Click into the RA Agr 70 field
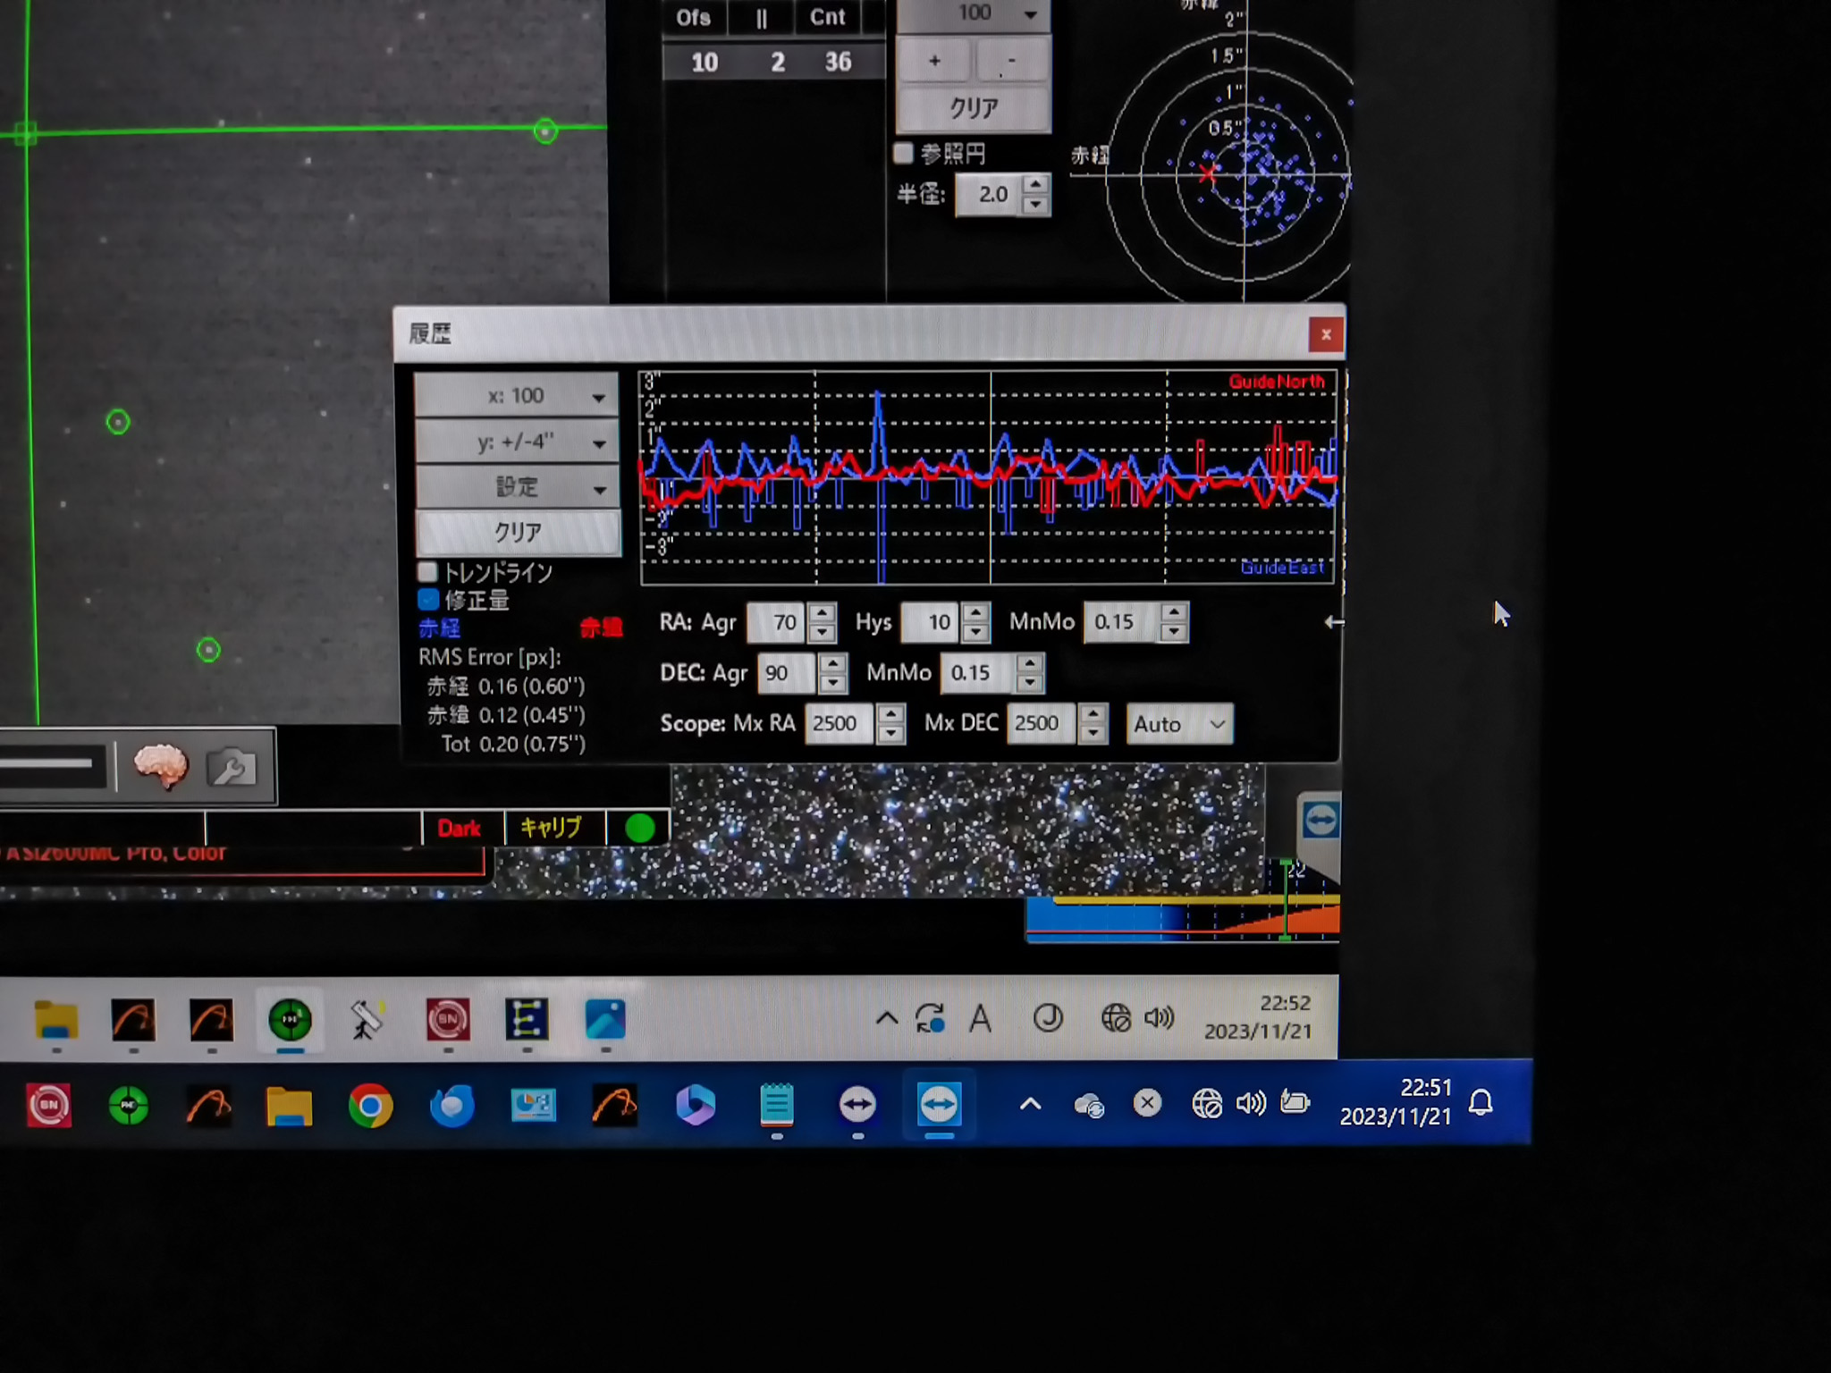 (x=778, y=622)
